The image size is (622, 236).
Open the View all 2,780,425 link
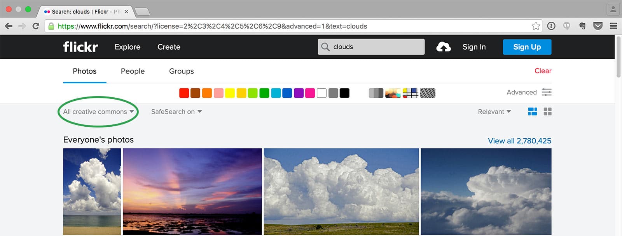(519, 141)
